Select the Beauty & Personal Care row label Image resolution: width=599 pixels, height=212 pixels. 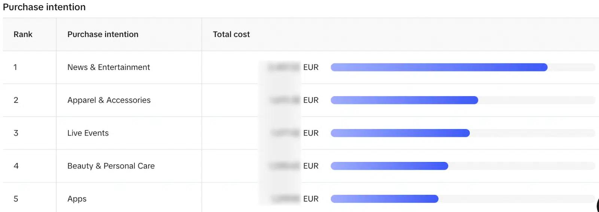coord(111,166)
